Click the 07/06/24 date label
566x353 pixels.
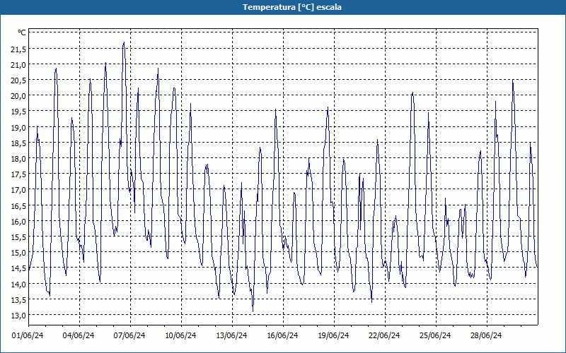tap(129, 335)
